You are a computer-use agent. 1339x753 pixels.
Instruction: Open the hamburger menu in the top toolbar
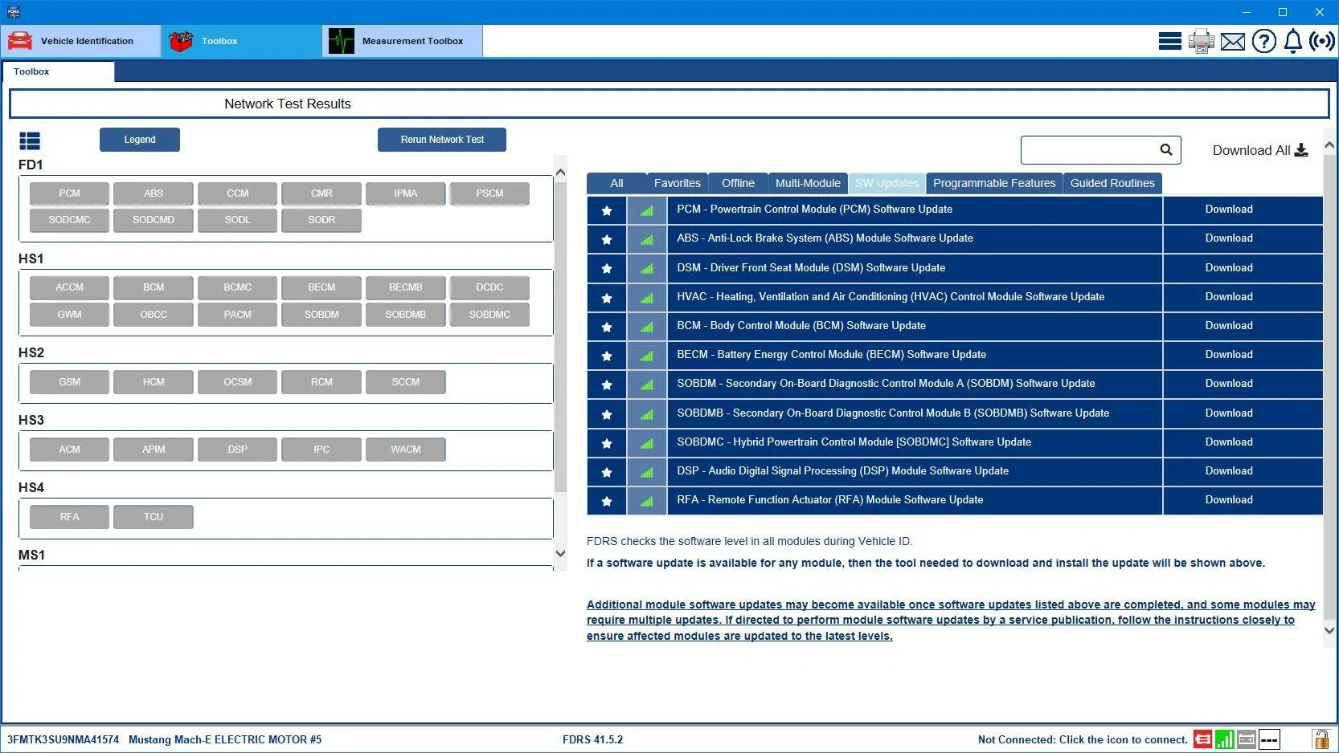click(x=1169, y=41)
